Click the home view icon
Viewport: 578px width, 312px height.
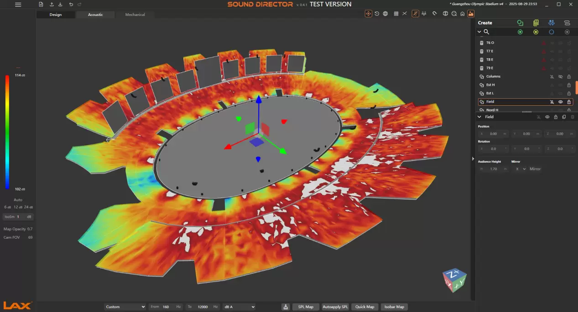(x=462, y=14)
